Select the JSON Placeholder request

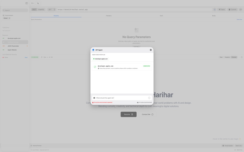click(15, 46)
